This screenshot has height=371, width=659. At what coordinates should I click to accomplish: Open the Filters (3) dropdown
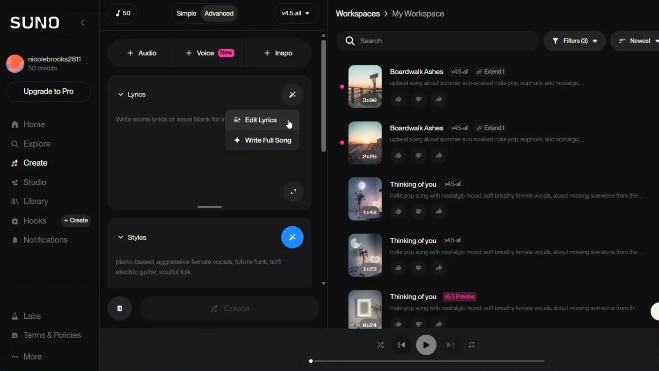pos(575,41)
